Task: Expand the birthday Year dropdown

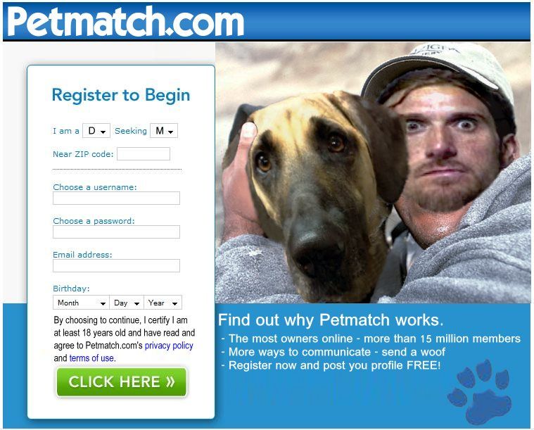Action: tap(163, 303)
